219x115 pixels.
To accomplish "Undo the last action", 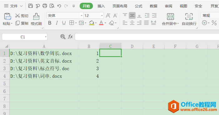I will [x=59, y=6].
